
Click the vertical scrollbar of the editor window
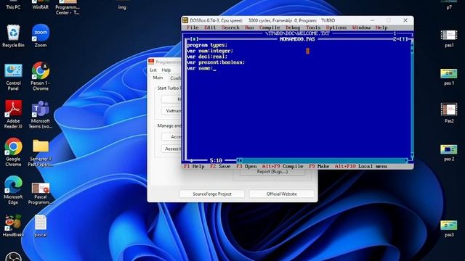412,99
